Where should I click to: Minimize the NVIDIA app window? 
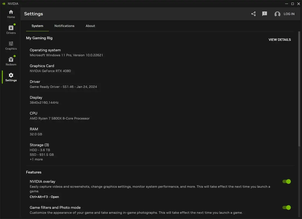pos(286,4)
